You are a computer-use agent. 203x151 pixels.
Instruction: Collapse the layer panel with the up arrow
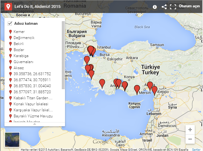click(x=35, y=124)
